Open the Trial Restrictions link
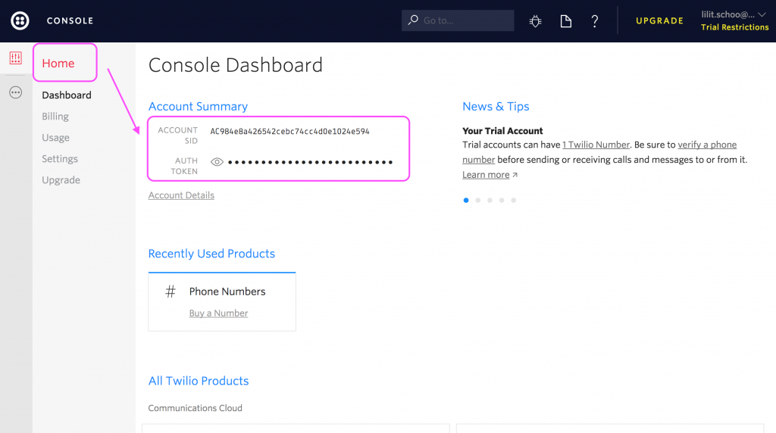 tap(734, 27)
